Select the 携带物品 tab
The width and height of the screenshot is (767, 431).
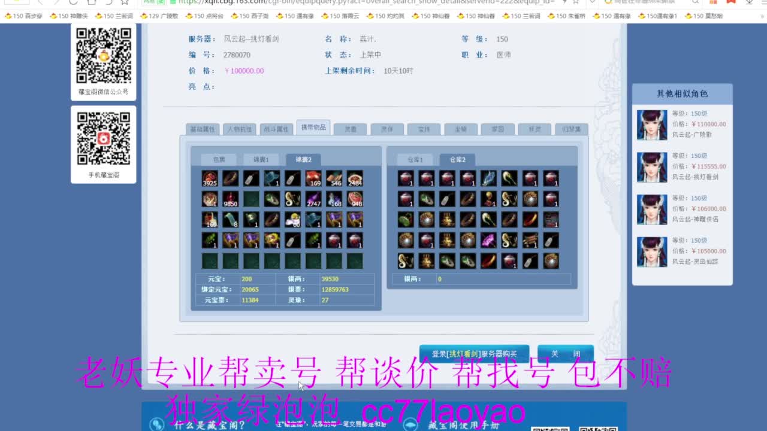click(x=313, y=128)
